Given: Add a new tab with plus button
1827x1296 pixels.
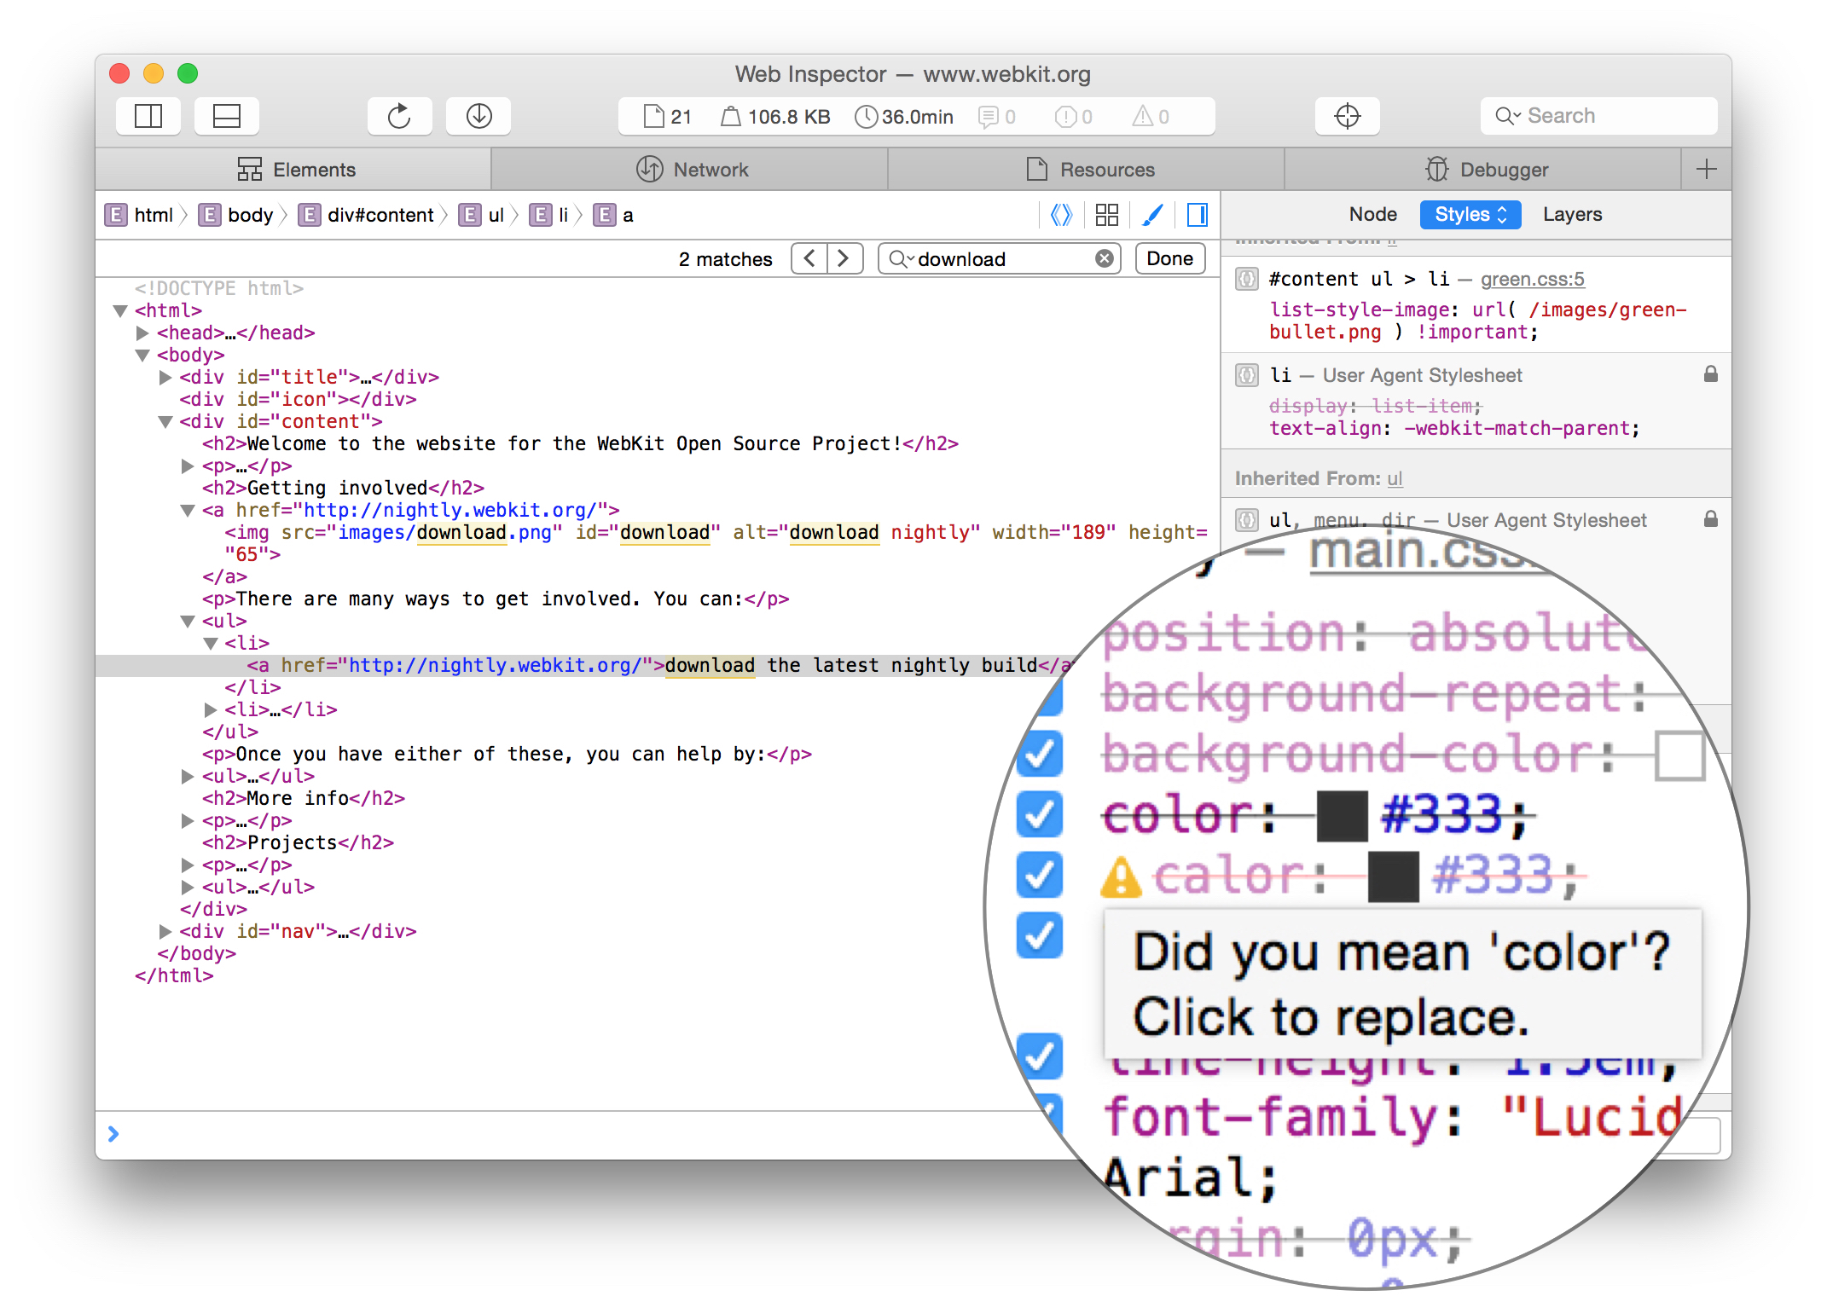Looking at the screenshot, I should (x=1706, y=169).
